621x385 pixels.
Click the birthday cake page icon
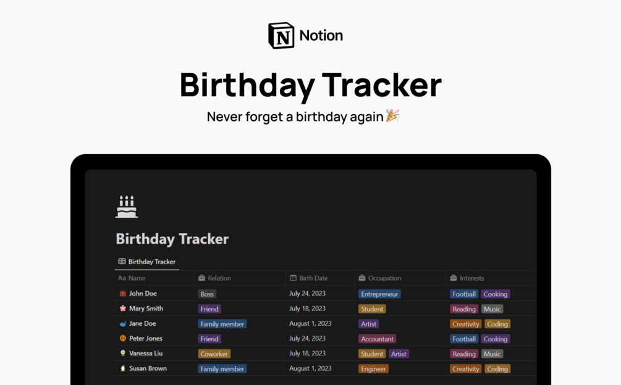coord(127,206)
